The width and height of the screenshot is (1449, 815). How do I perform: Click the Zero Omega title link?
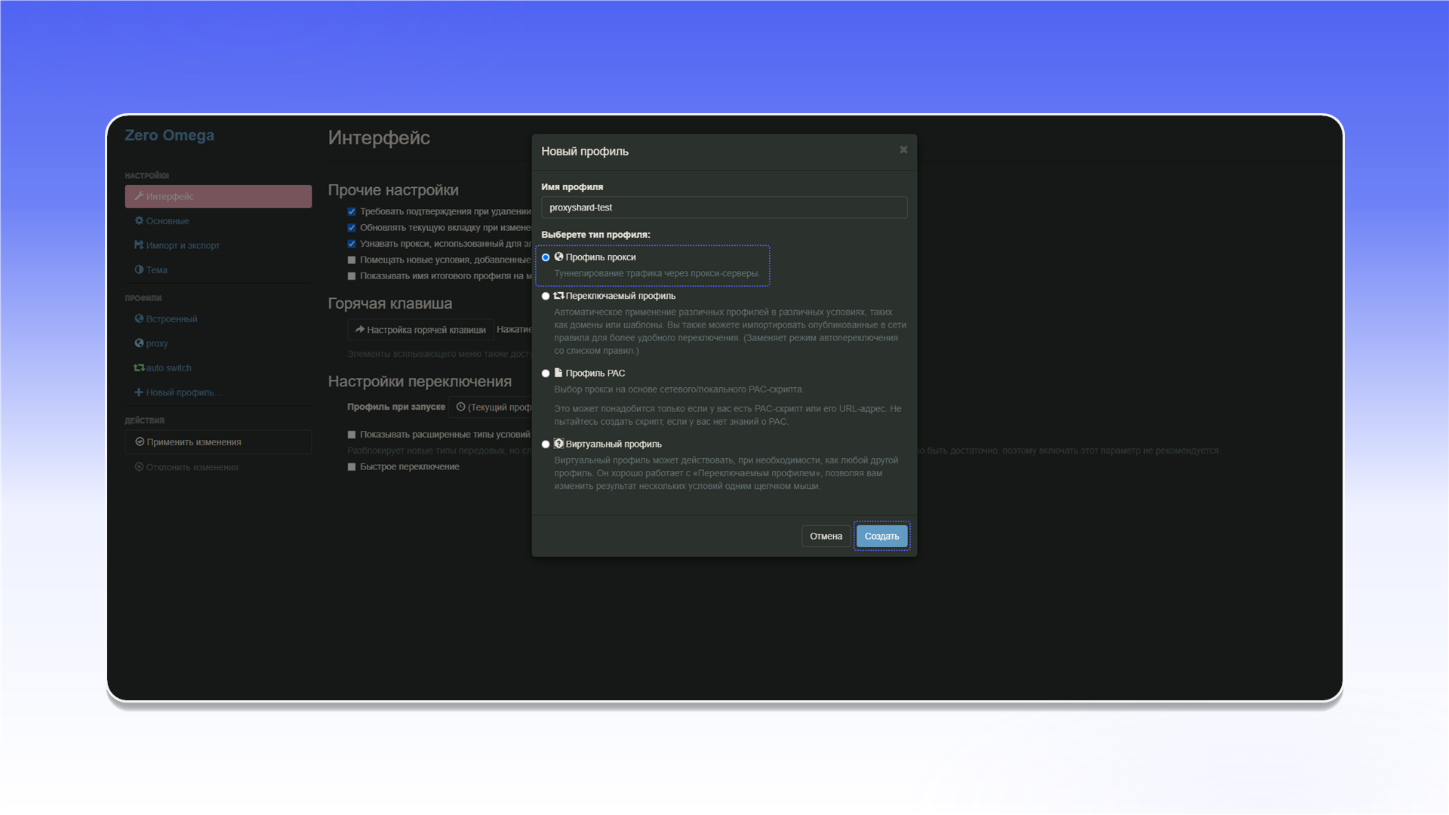169,135
